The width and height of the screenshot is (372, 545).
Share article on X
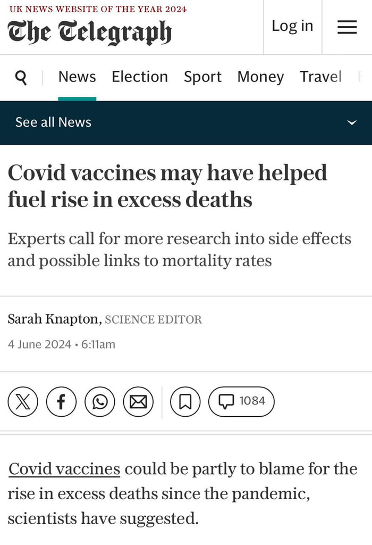coord(23,401)
